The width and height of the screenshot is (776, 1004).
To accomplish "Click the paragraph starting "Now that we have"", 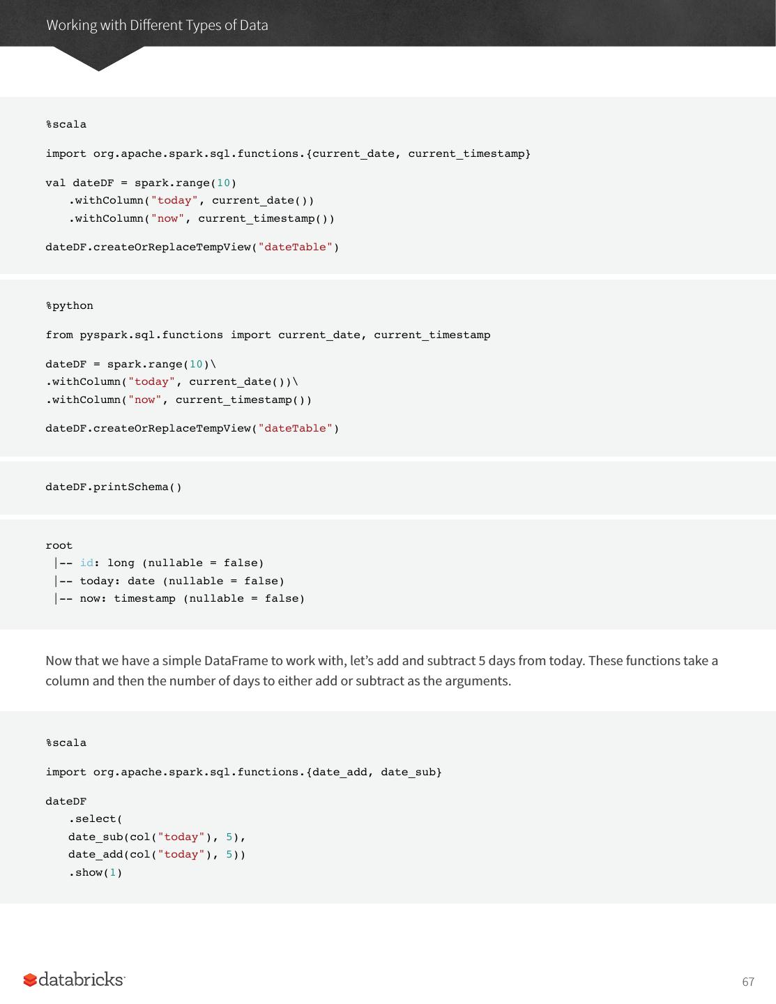I will pyautogui.click(x=381, y=671).
